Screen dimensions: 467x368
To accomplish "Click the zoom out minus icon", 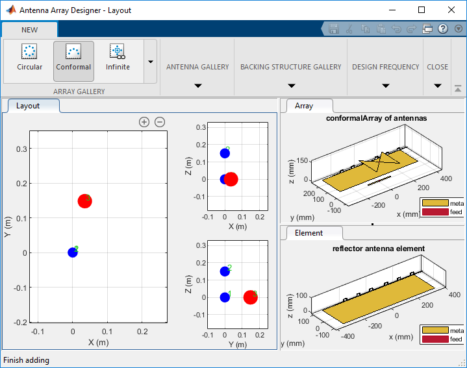I will (160, 122).
